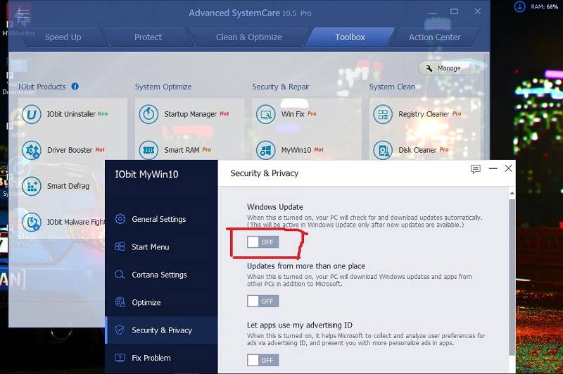Click General Settings gear icon in MyWin10
The height and width of the screenshot is (374, 563).
[x=120, y=219]
